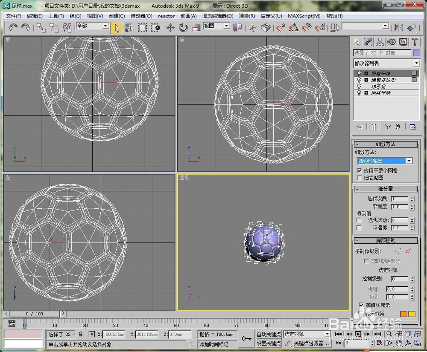Click Remove Modifier trash icon
Viewport: 427px width, 352px height.
(398, 127)
